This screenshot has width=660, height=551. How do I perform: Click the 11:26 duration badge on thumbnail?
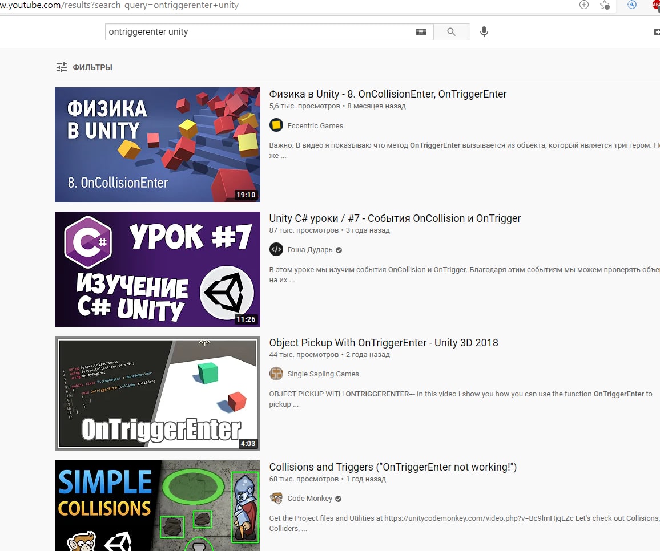coord(246,319)
